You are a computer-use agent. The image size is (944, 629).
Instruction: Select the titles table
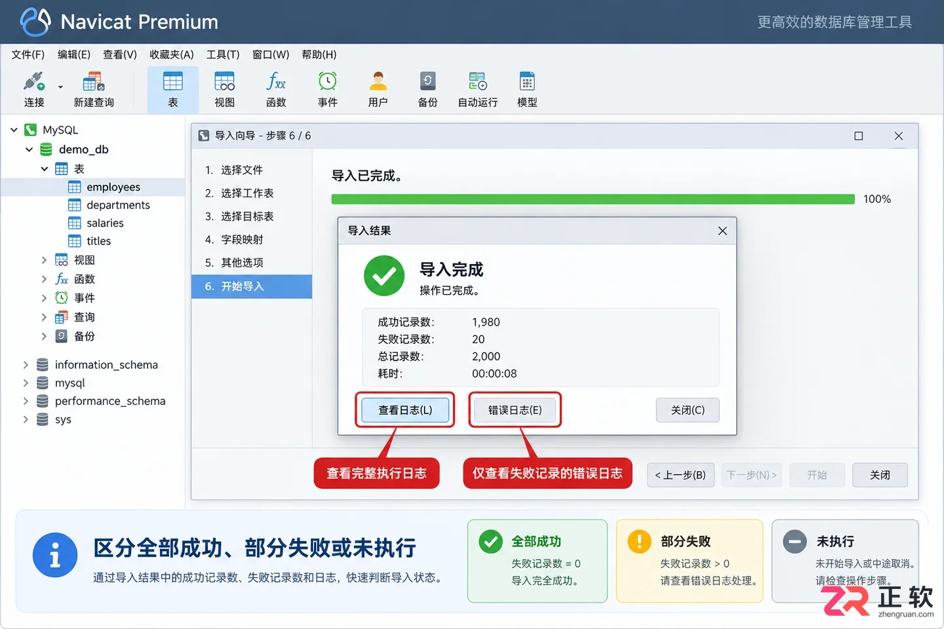pyautogui.click(x=98, y=241)
